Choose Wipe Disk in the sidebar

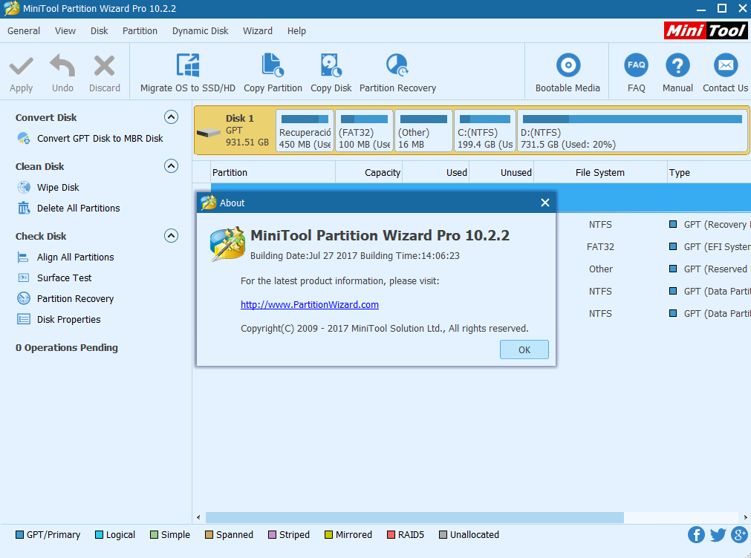(x=58, y=188)
